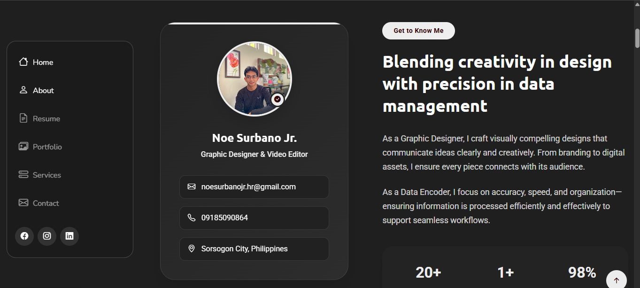The width and height of the screenshot is (640, 288).
Task: Click the noesurbanojr.hr@gmail.com email address
Action: pos(248,187)
